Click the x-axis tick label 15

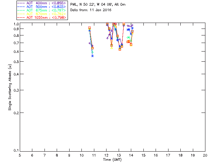(x=143, y=155)
